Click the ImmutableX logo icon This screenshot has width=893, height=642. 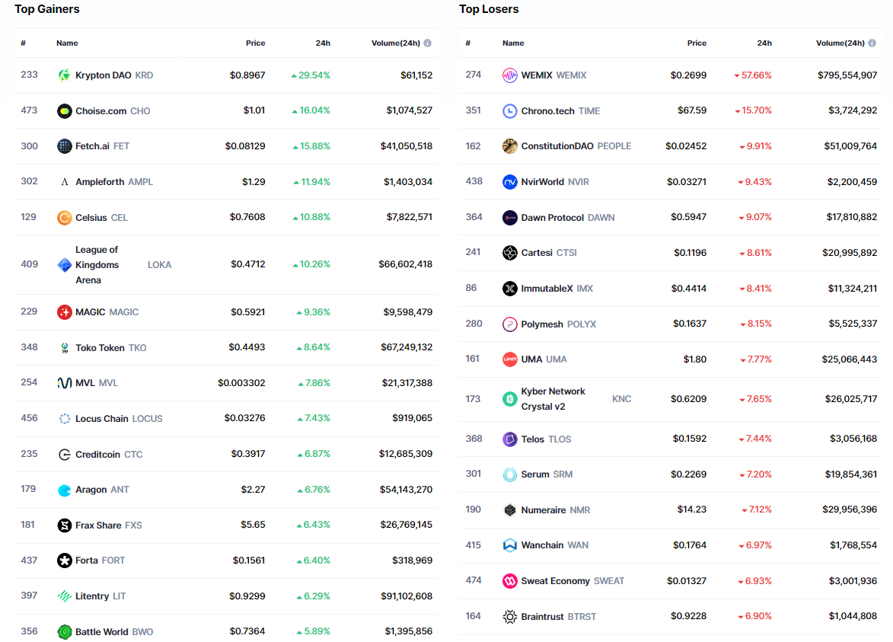click(x=510, y=289)
